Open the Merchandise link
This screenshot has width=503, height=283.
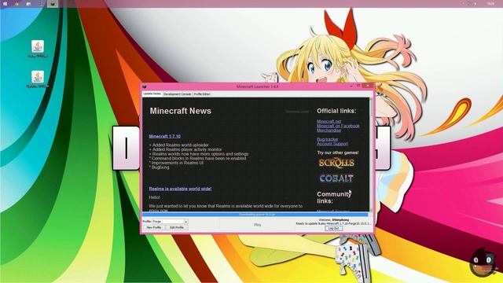(x=329, y=130)
